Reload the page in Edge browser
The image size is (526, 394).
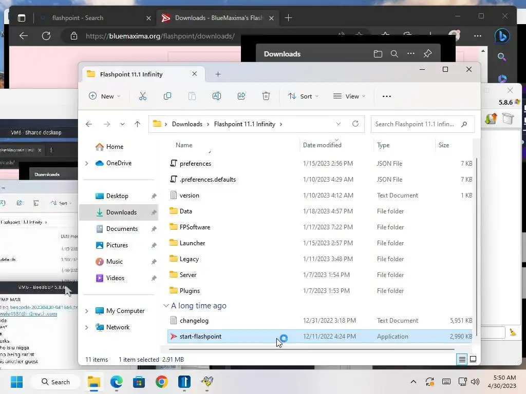pos(46,36)
